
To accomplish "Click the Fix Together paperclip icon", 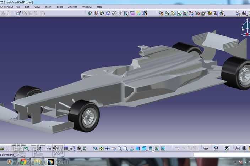I will click(120, 13).
